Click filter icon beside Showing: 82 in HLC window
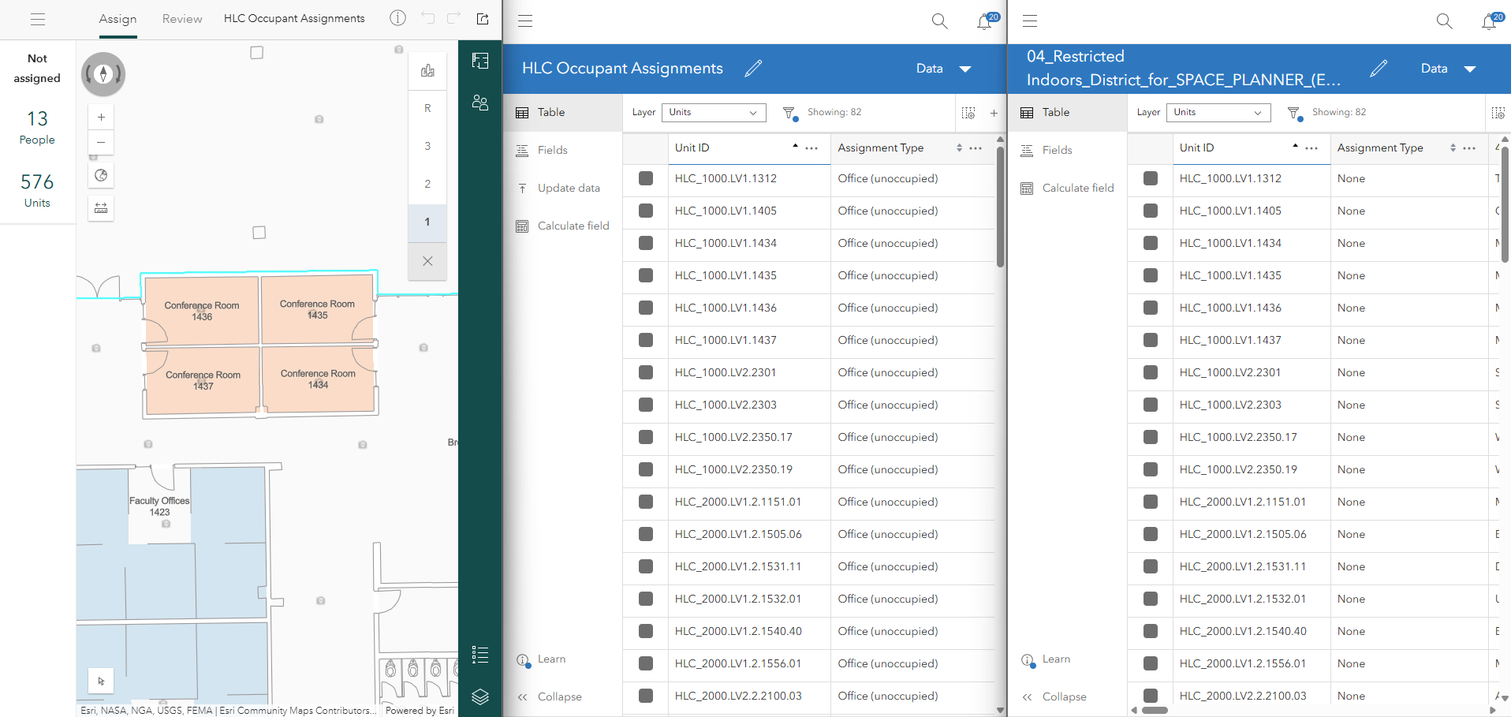This screenshot has height=717, width=1511. click(789, 113)
